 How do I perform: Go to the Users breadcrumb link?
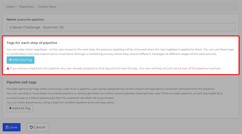click(x=10, y=7)
